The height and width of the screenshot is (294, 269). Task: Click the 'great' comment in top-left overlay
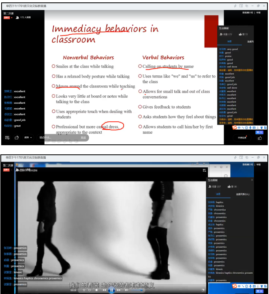tap(12, 126)
